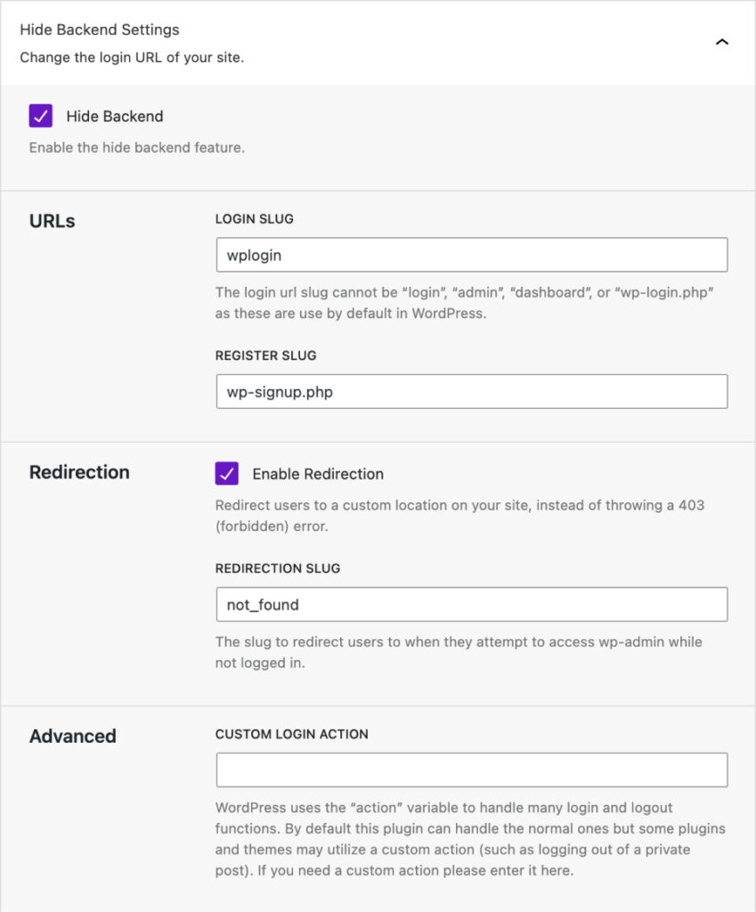Click the Hide Backend checkbox label text
The image size is (756, 912).
pyautogui.click(x=114, y=116)
